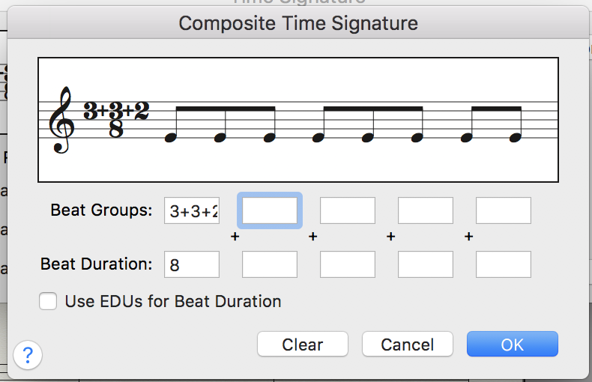The width and height of the screenshot is (592, 382).
Task: Click the Beat Duration field containing 8
Action: pyautogui.click(x=192, y=264)
